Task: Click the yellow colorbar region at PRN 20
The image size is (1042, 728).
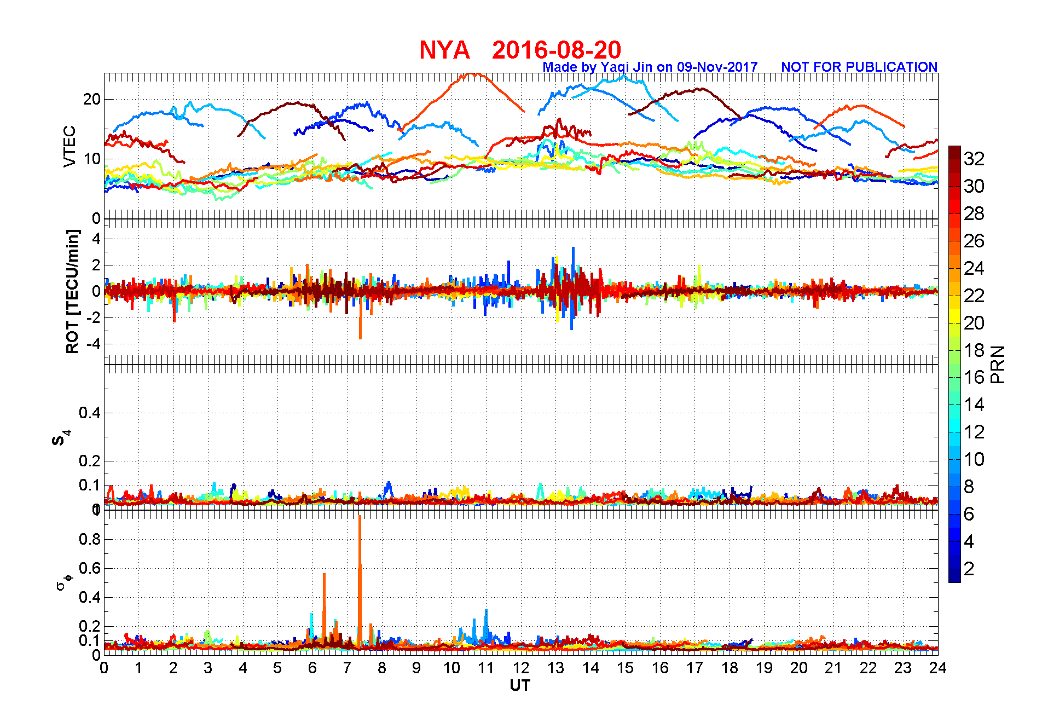Action: [x=954, y=323]
